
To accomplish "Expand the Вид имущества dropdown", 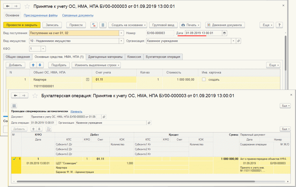I will 121,41.
